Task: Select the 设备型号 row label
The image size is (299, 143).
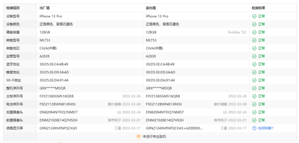Action: coord(13,16)
